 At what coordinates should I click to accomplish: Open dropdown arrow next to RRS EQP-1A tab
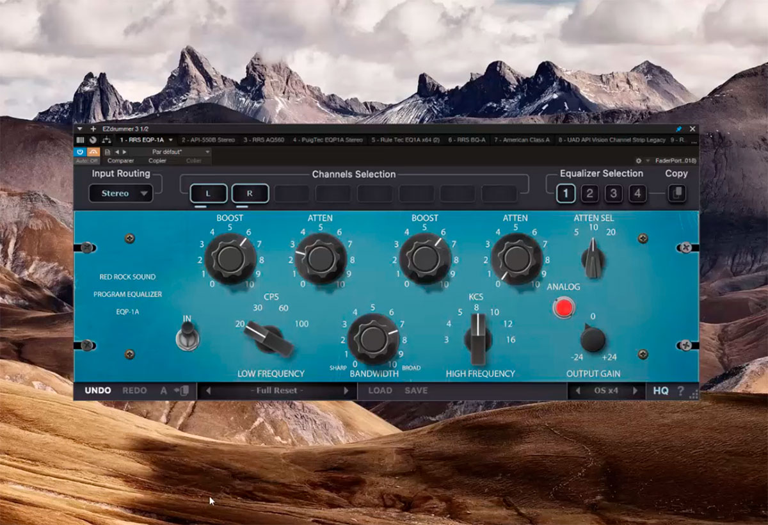click(171, 140)
